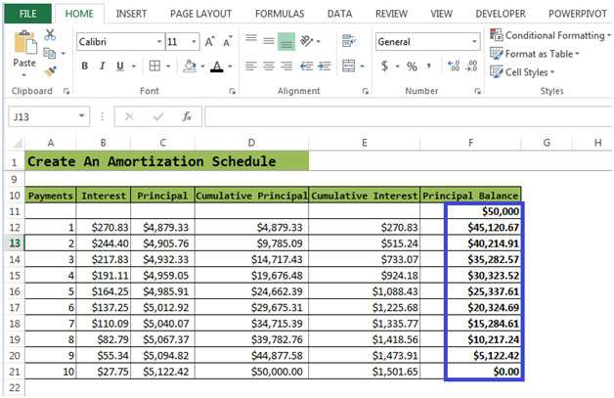The width and height of the screenshot is (614, 398).
Task: Open the FILE tab
Action: 27,14
